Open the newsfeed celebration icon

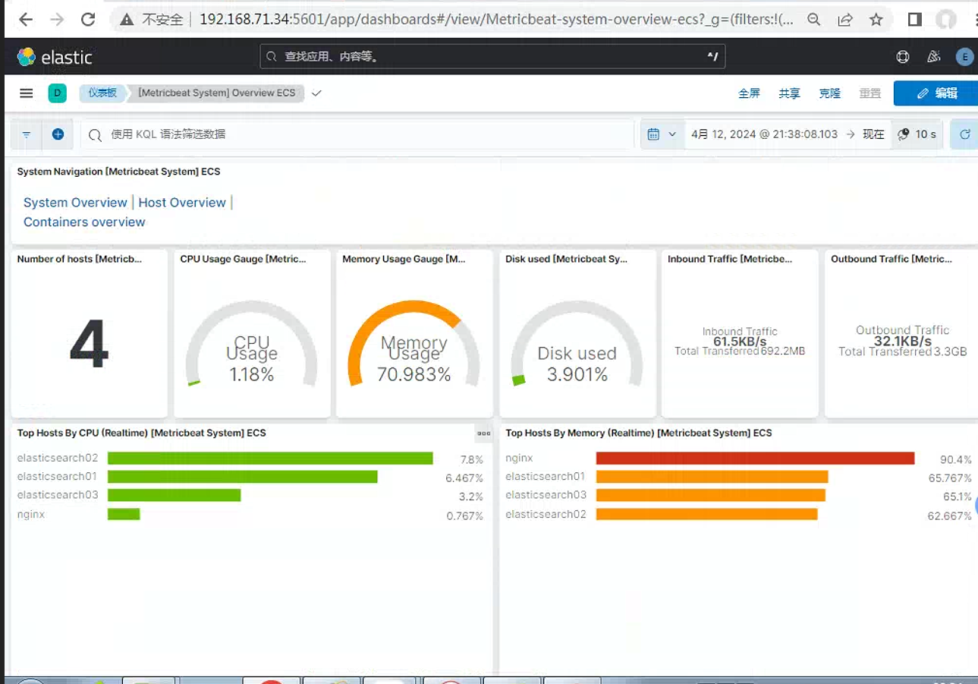pos(934,57)
